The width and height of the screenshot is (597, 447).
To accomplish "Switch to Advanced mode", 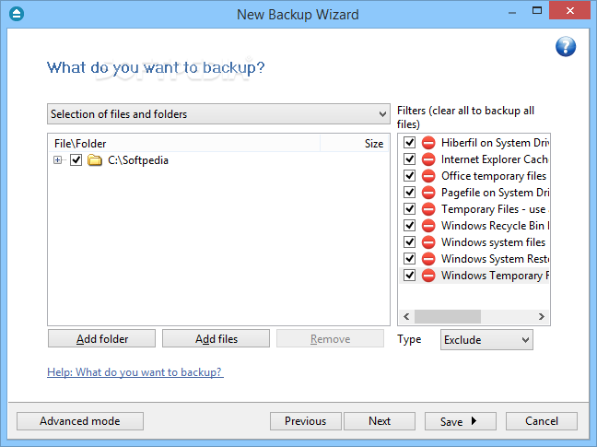I will tap(80, 421).
